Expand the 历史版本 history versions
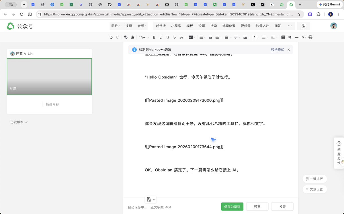The height and width of the screenshot is (214, 344). pyautogui.click(x=19, y=122)
